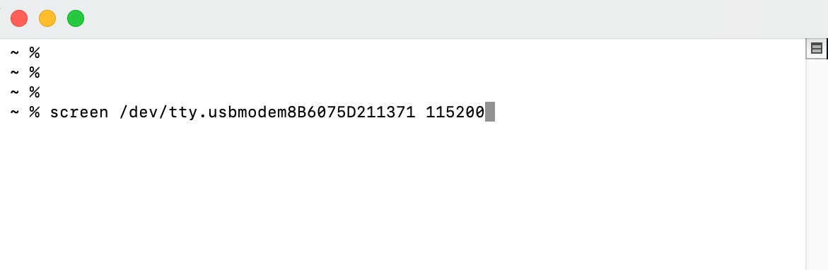
Task: Click the percent sign before the screen command
Action: [35, 112]
